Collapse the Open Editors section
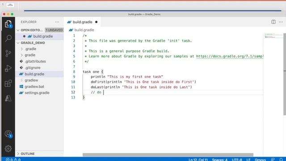Screen dimensions: 286x161 point(18,30)
